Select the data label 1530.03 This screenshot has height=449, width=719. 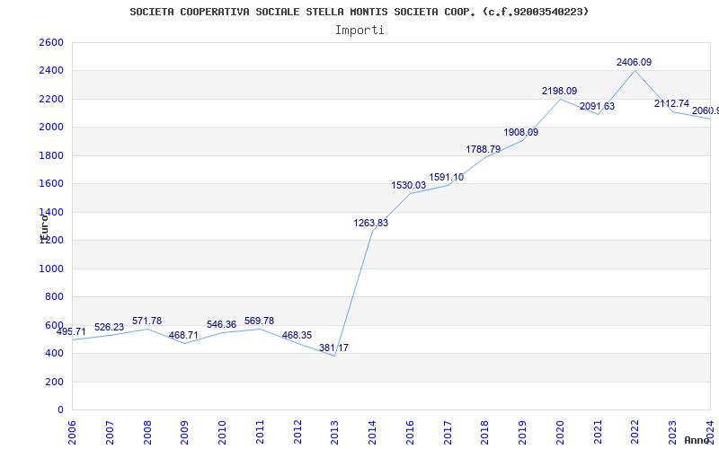[409, 186]
